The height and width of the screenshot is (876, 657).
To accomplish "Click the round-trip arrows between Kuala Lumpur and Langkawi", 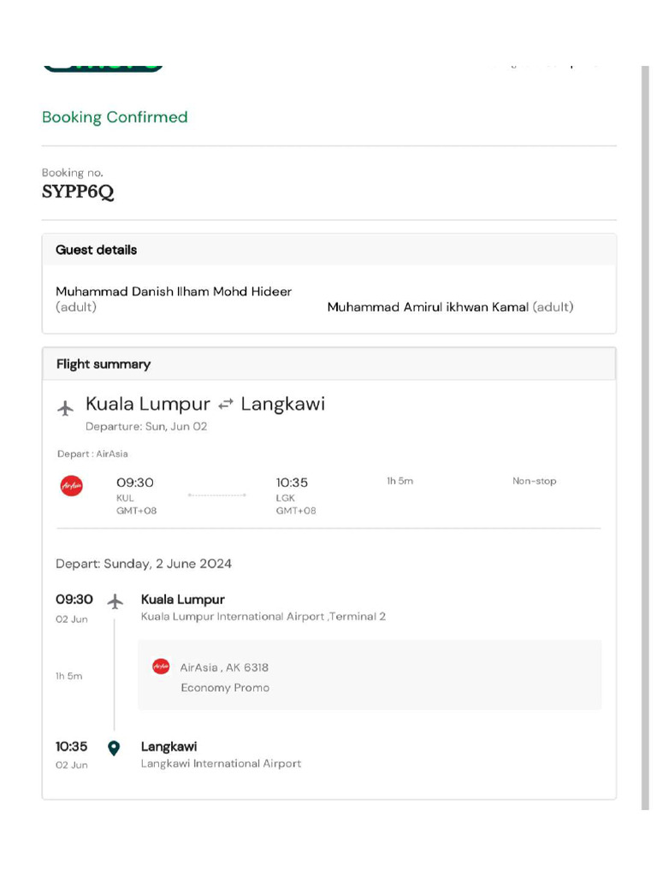I will 225,404.
